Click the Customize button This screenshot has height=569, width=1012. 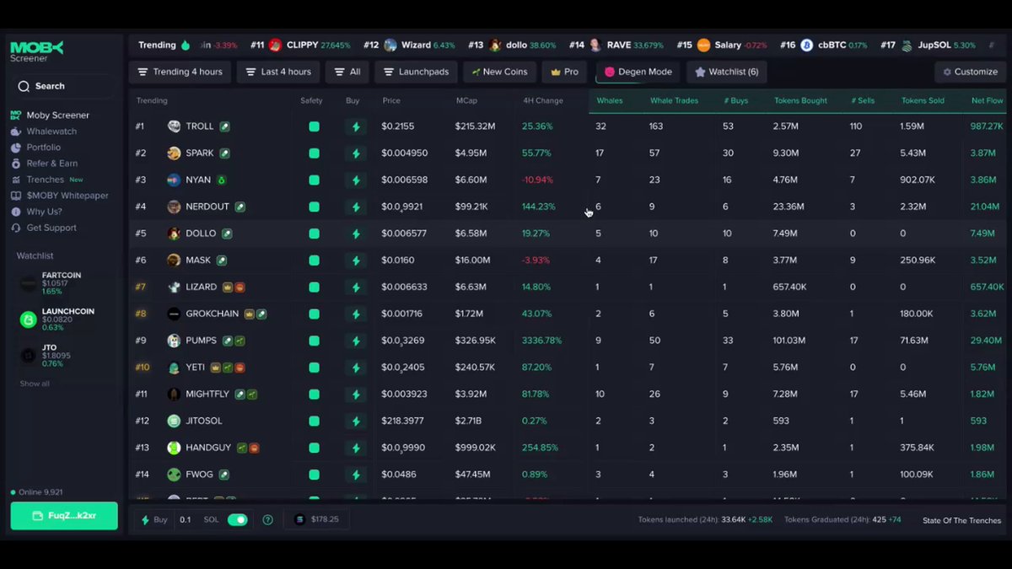point(970,72)
